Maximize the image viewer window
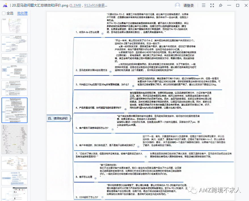The width and height of the screenshot is (249, 201). point(238,5)
